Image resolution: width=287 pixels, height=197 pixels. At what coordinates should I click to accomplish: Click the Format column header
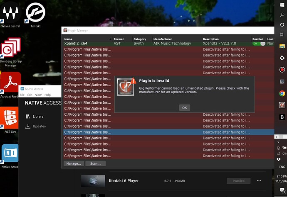point(119,39)
